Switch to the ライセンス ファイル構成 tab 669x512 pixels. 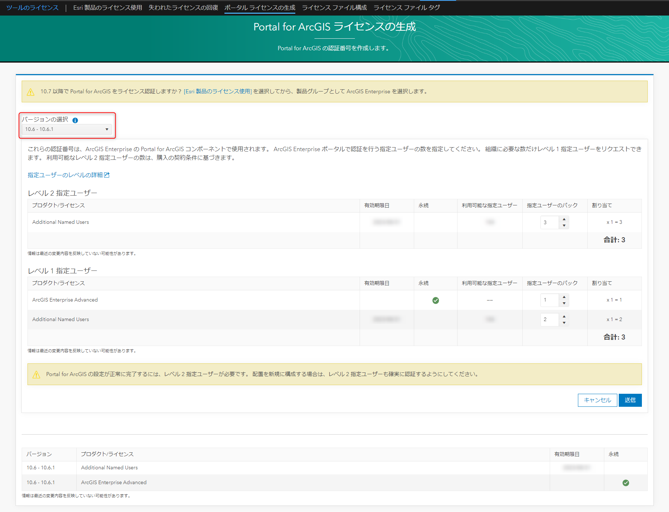coord(334,8)
